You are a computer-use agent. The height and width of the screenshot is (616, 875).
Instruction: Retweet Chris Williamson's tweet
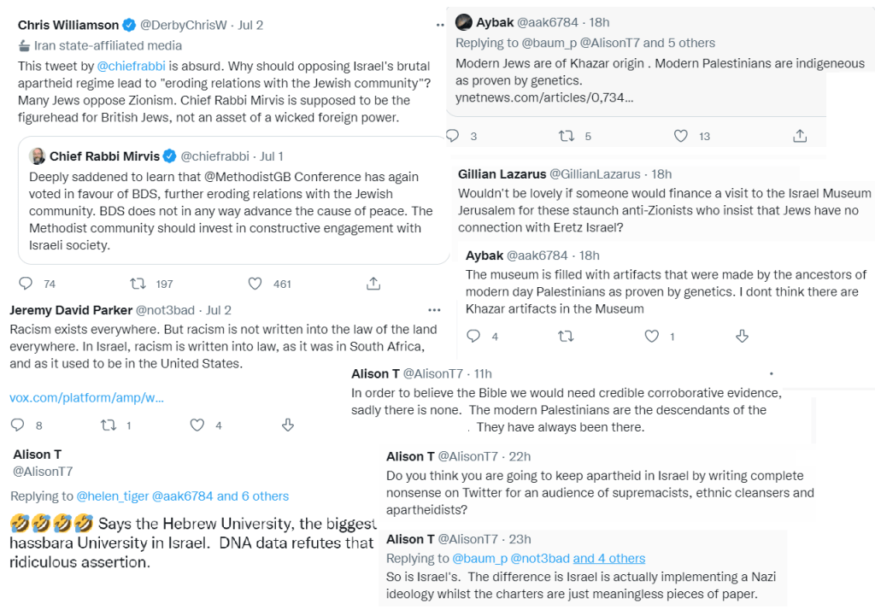pyautogui.click(x=138, y=284)
